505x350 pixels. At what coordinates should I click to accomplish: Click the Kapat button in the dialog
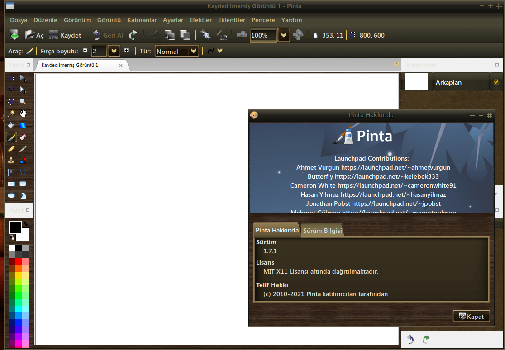pos(471,317)
